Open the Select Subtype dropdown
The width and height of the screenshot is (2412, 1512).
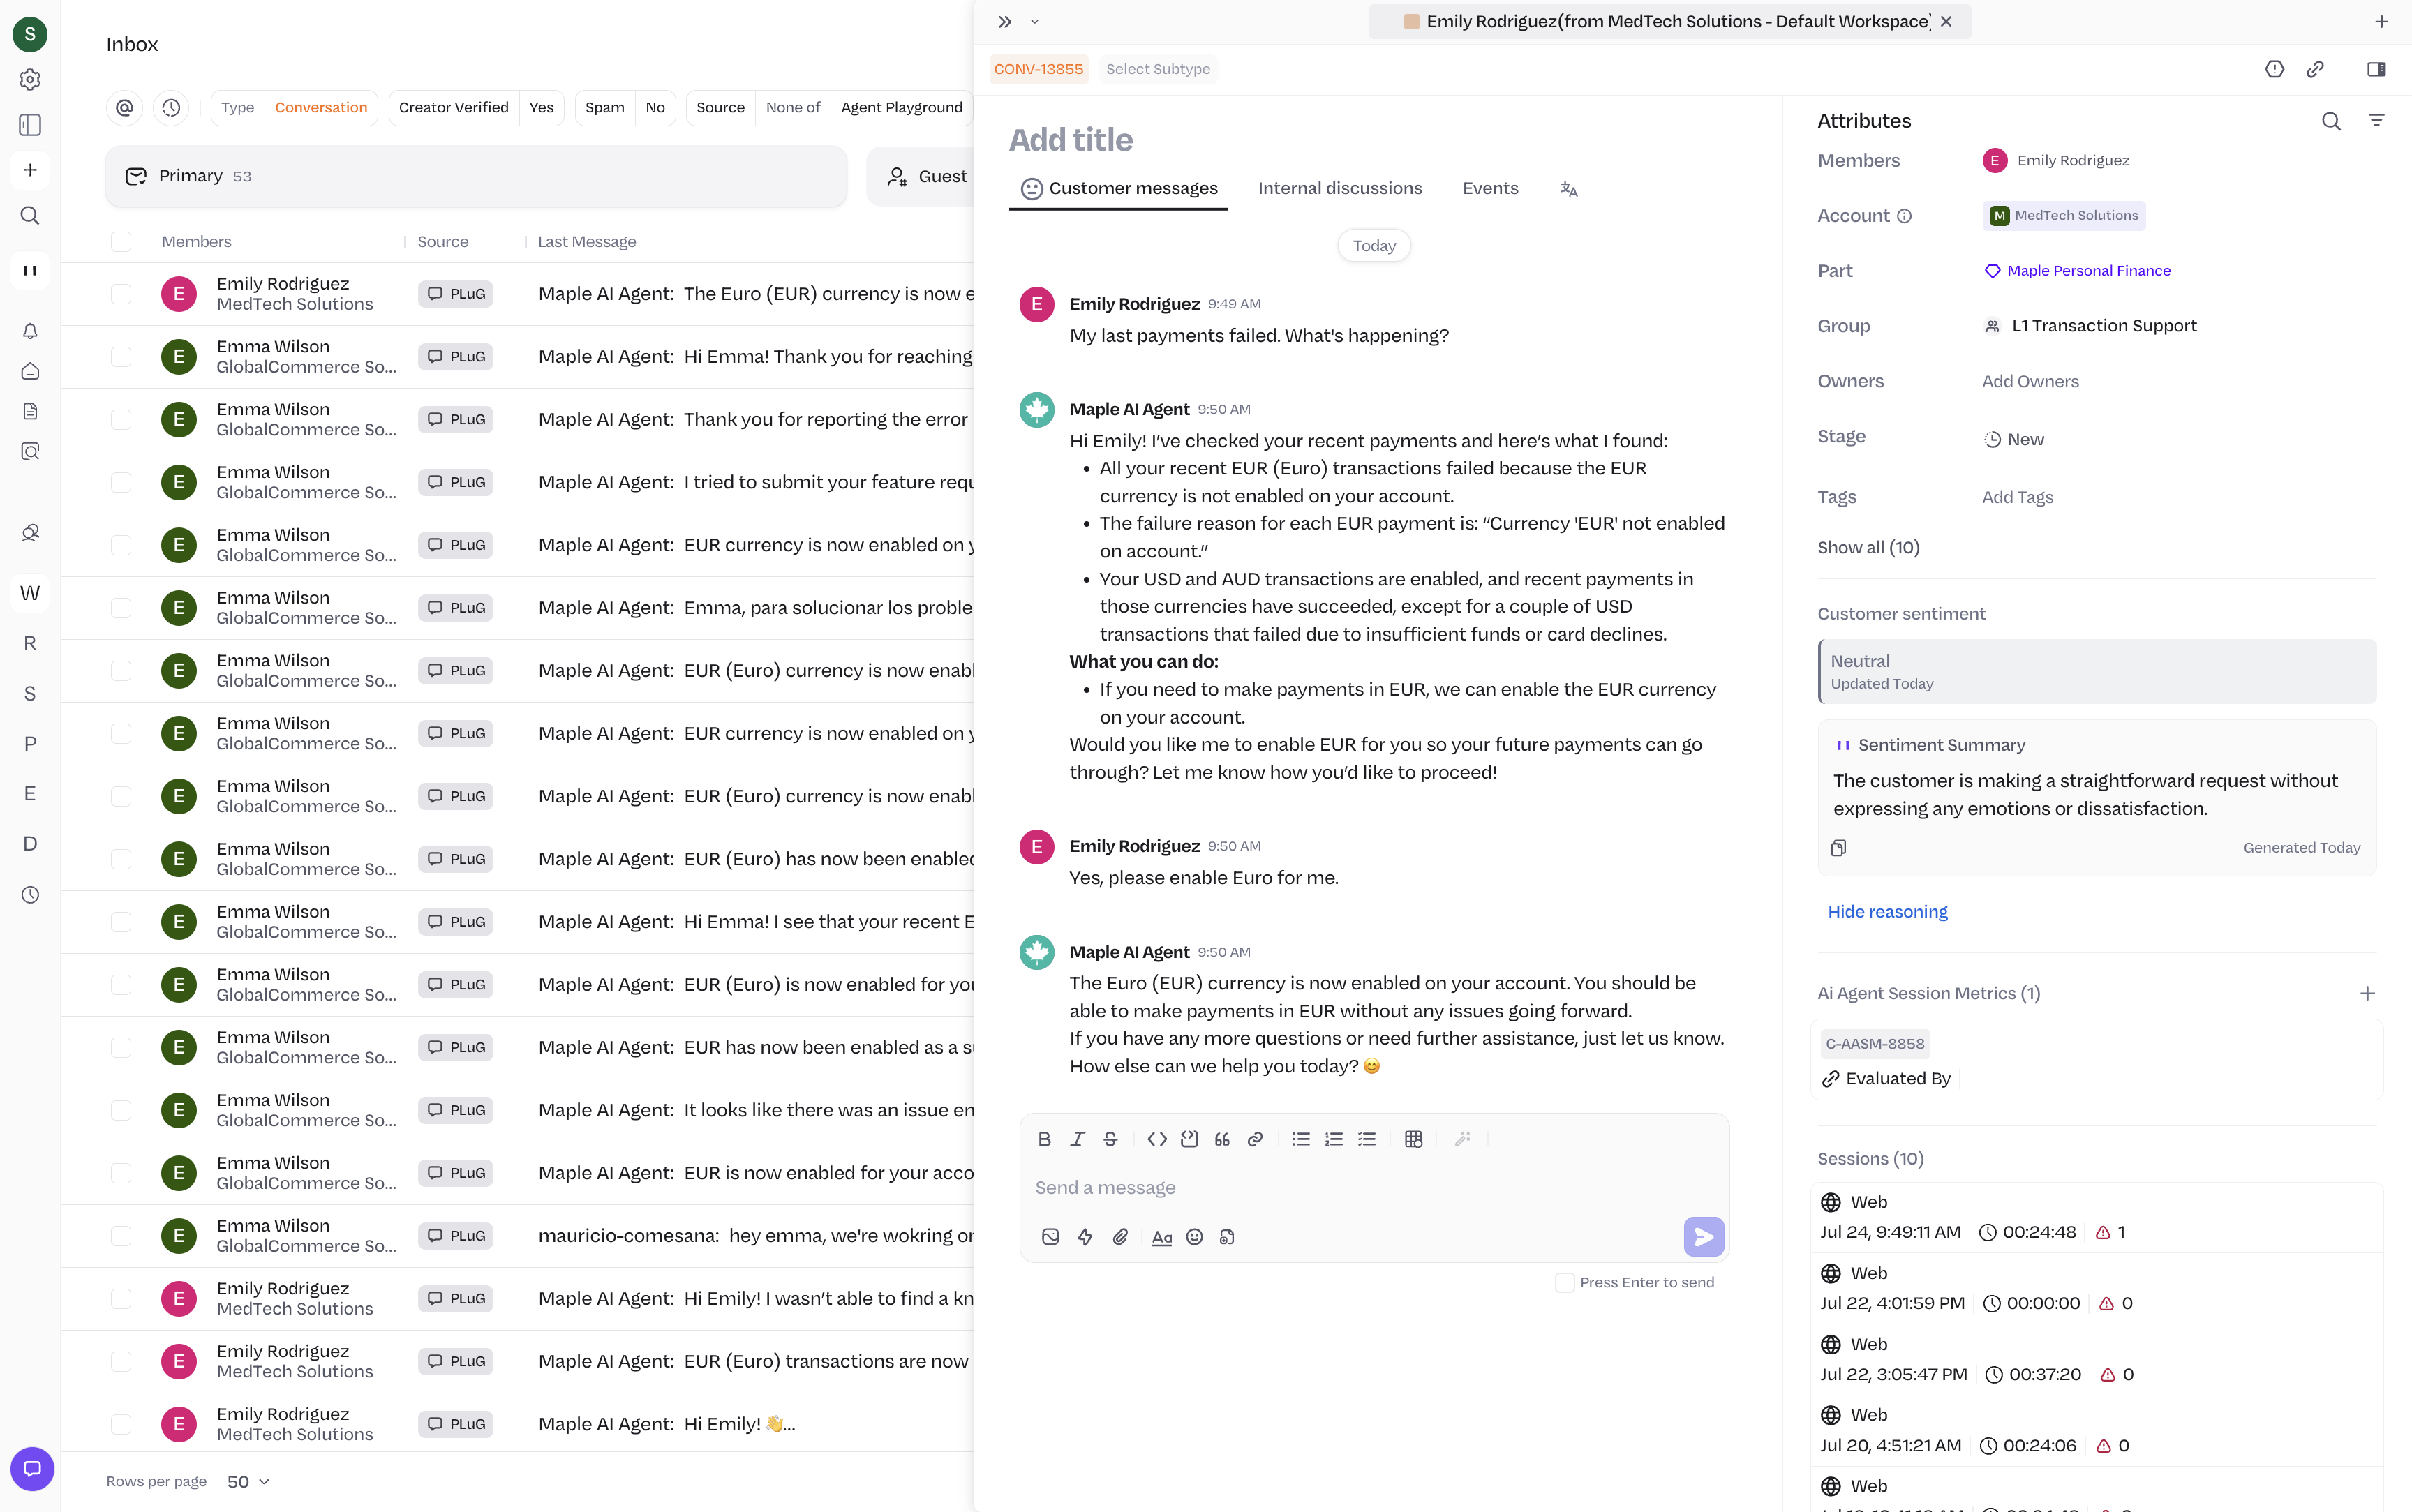point(1158,69)
